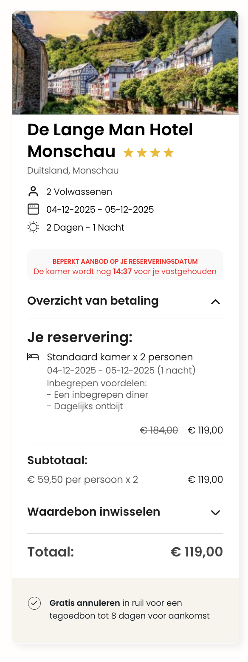248x662 pixels.
Task: Click the Monschau hotel photo
Action: pyautogui.click(x=124, y=63)
